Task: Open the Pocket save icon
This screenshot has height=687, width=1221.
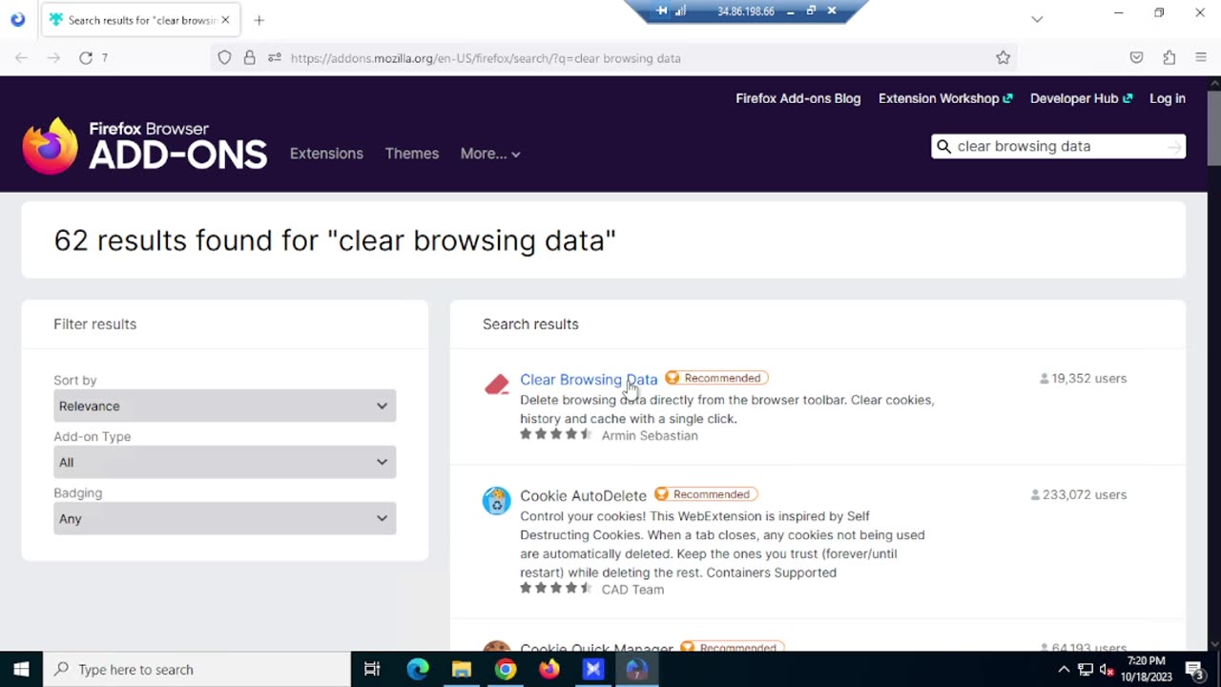Action: tap(1136, 58)
